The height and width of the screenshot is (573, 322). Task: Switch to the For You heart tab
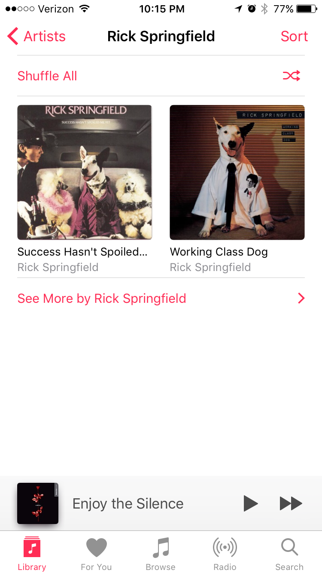[96, 554]
